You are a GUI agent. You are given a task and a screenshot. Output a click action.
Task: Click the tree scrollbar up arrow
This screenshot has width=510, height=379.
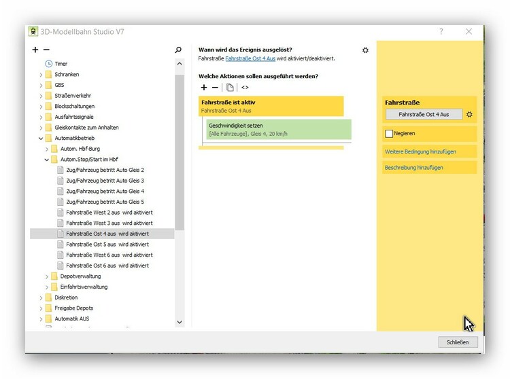180,64
